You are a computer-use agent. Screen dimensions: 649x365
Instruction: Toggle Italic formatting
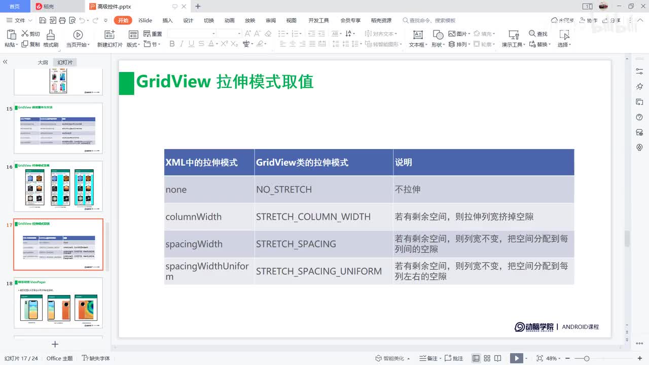[x=182, y=44]
